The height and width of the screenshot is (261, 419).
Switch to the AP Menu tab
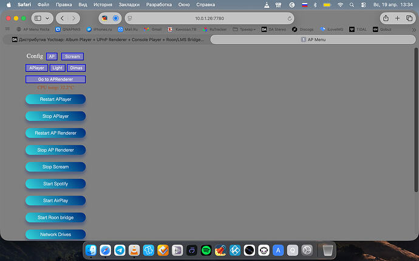(313, 40)
